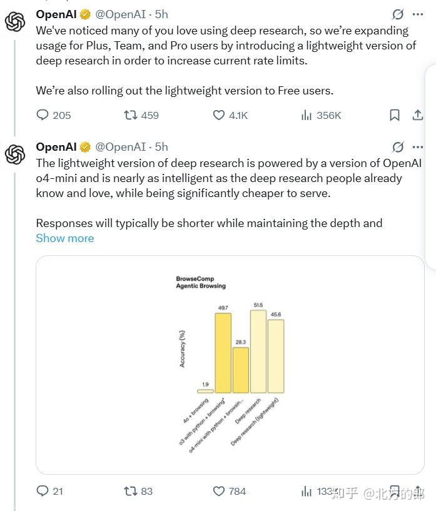Like the first tweet with 4.1K likes
Screen dimensions: 436x511
(x=219, y=115)
